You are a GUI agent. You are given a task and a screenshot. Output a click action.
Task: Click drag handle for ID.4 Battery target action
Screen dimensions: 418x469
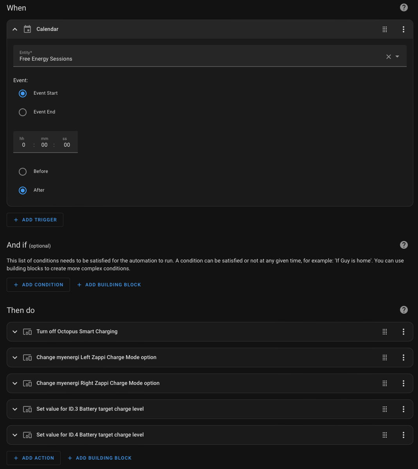pyautogui.click(x=385, y=435)
